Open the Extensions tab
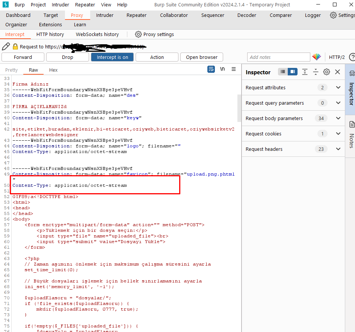Viewport: 355px width, 332px height. [x=50, y=24]
